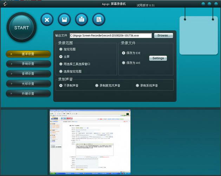
Task: Open the 音频设置 menu tab
Action: tap(28, 74)
